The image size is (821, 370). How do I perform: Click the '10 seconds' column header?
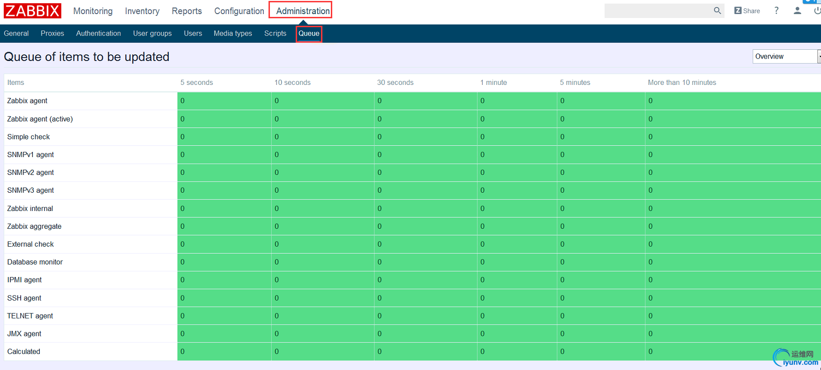(292, 83)
